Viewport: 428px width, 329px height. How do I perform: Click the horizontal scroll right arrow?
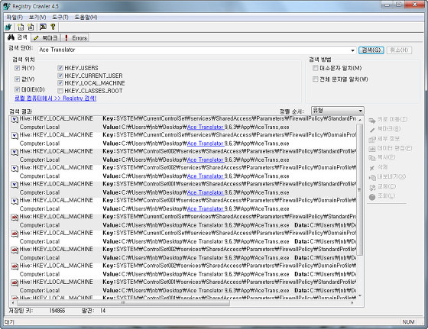(x=352, y=302)
